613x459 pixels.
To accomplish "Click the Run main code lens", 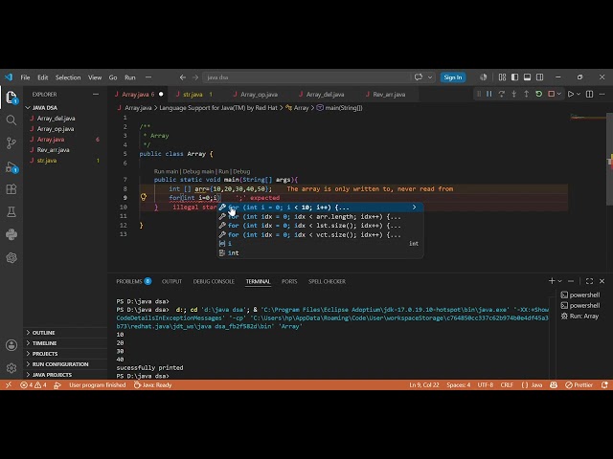I will pos(166,171).
